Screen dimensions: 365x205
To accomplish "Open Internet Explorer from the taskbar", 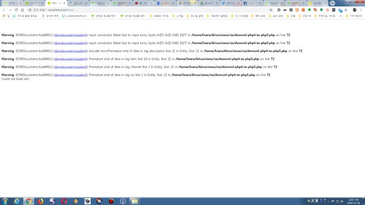I will pos(17,201).
